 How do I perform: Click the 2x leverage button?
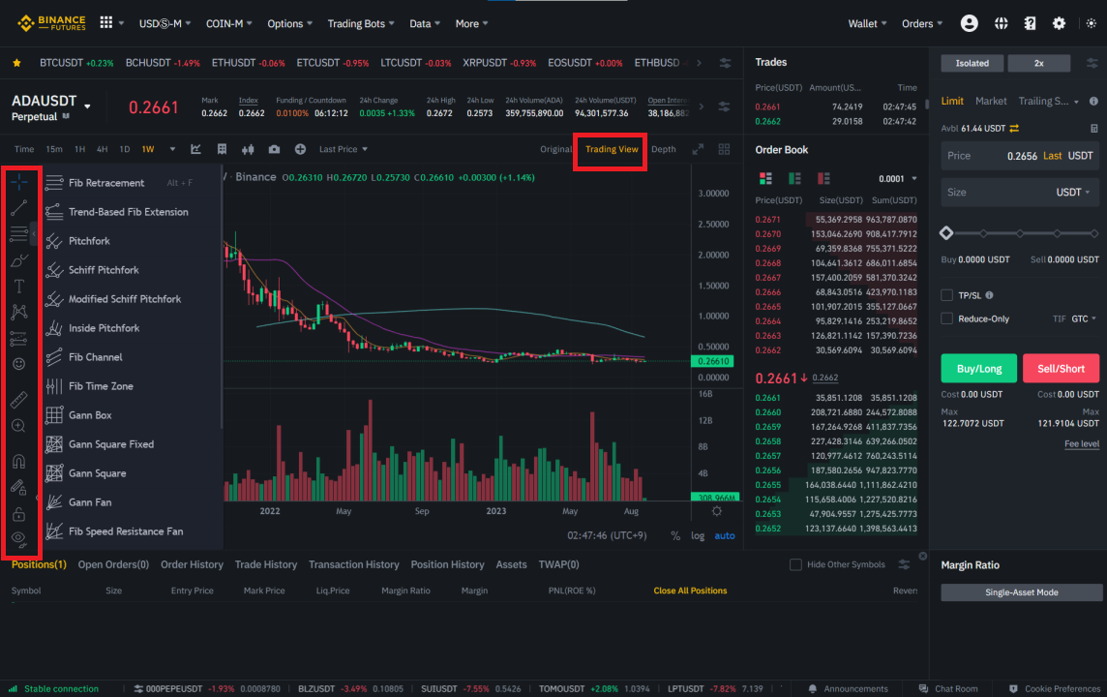1038,63
